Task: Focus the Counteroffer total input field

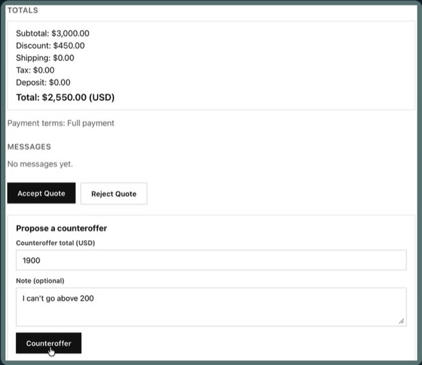Action: point(211,260)
